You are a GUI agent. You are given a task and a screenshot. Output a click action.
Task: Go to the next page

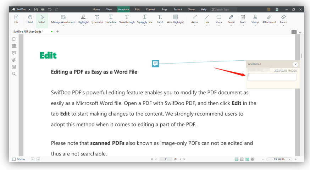click(180, 159)
